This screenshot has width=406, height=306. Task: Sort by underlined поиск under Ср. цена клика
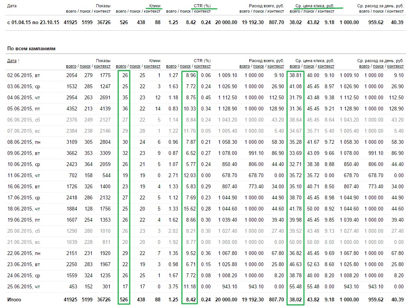[x=309, y=66]
